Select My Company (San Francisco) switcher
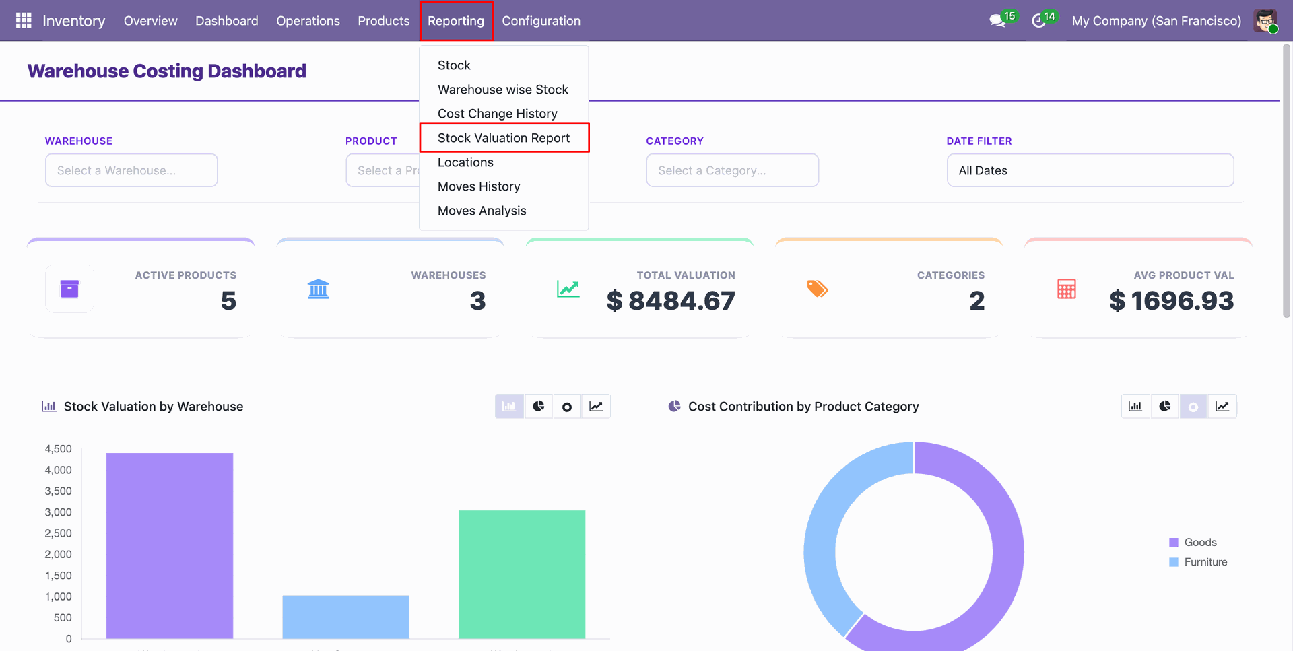Screen dimensions: 1293x651 (x=1156, y=21)
